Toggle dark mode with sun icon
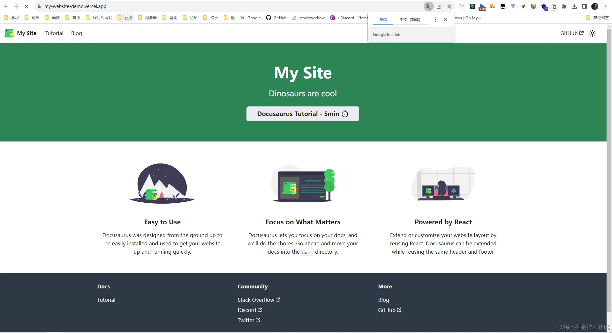 [x=593, y=33]
